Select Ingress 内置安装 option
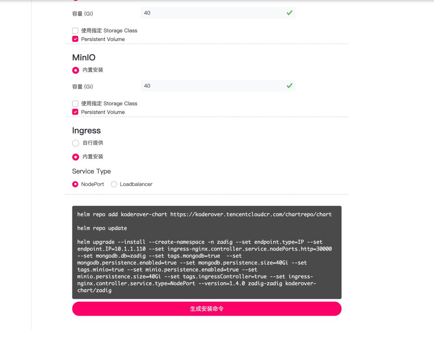Viewport: 434px width, 337px height. 76,157
